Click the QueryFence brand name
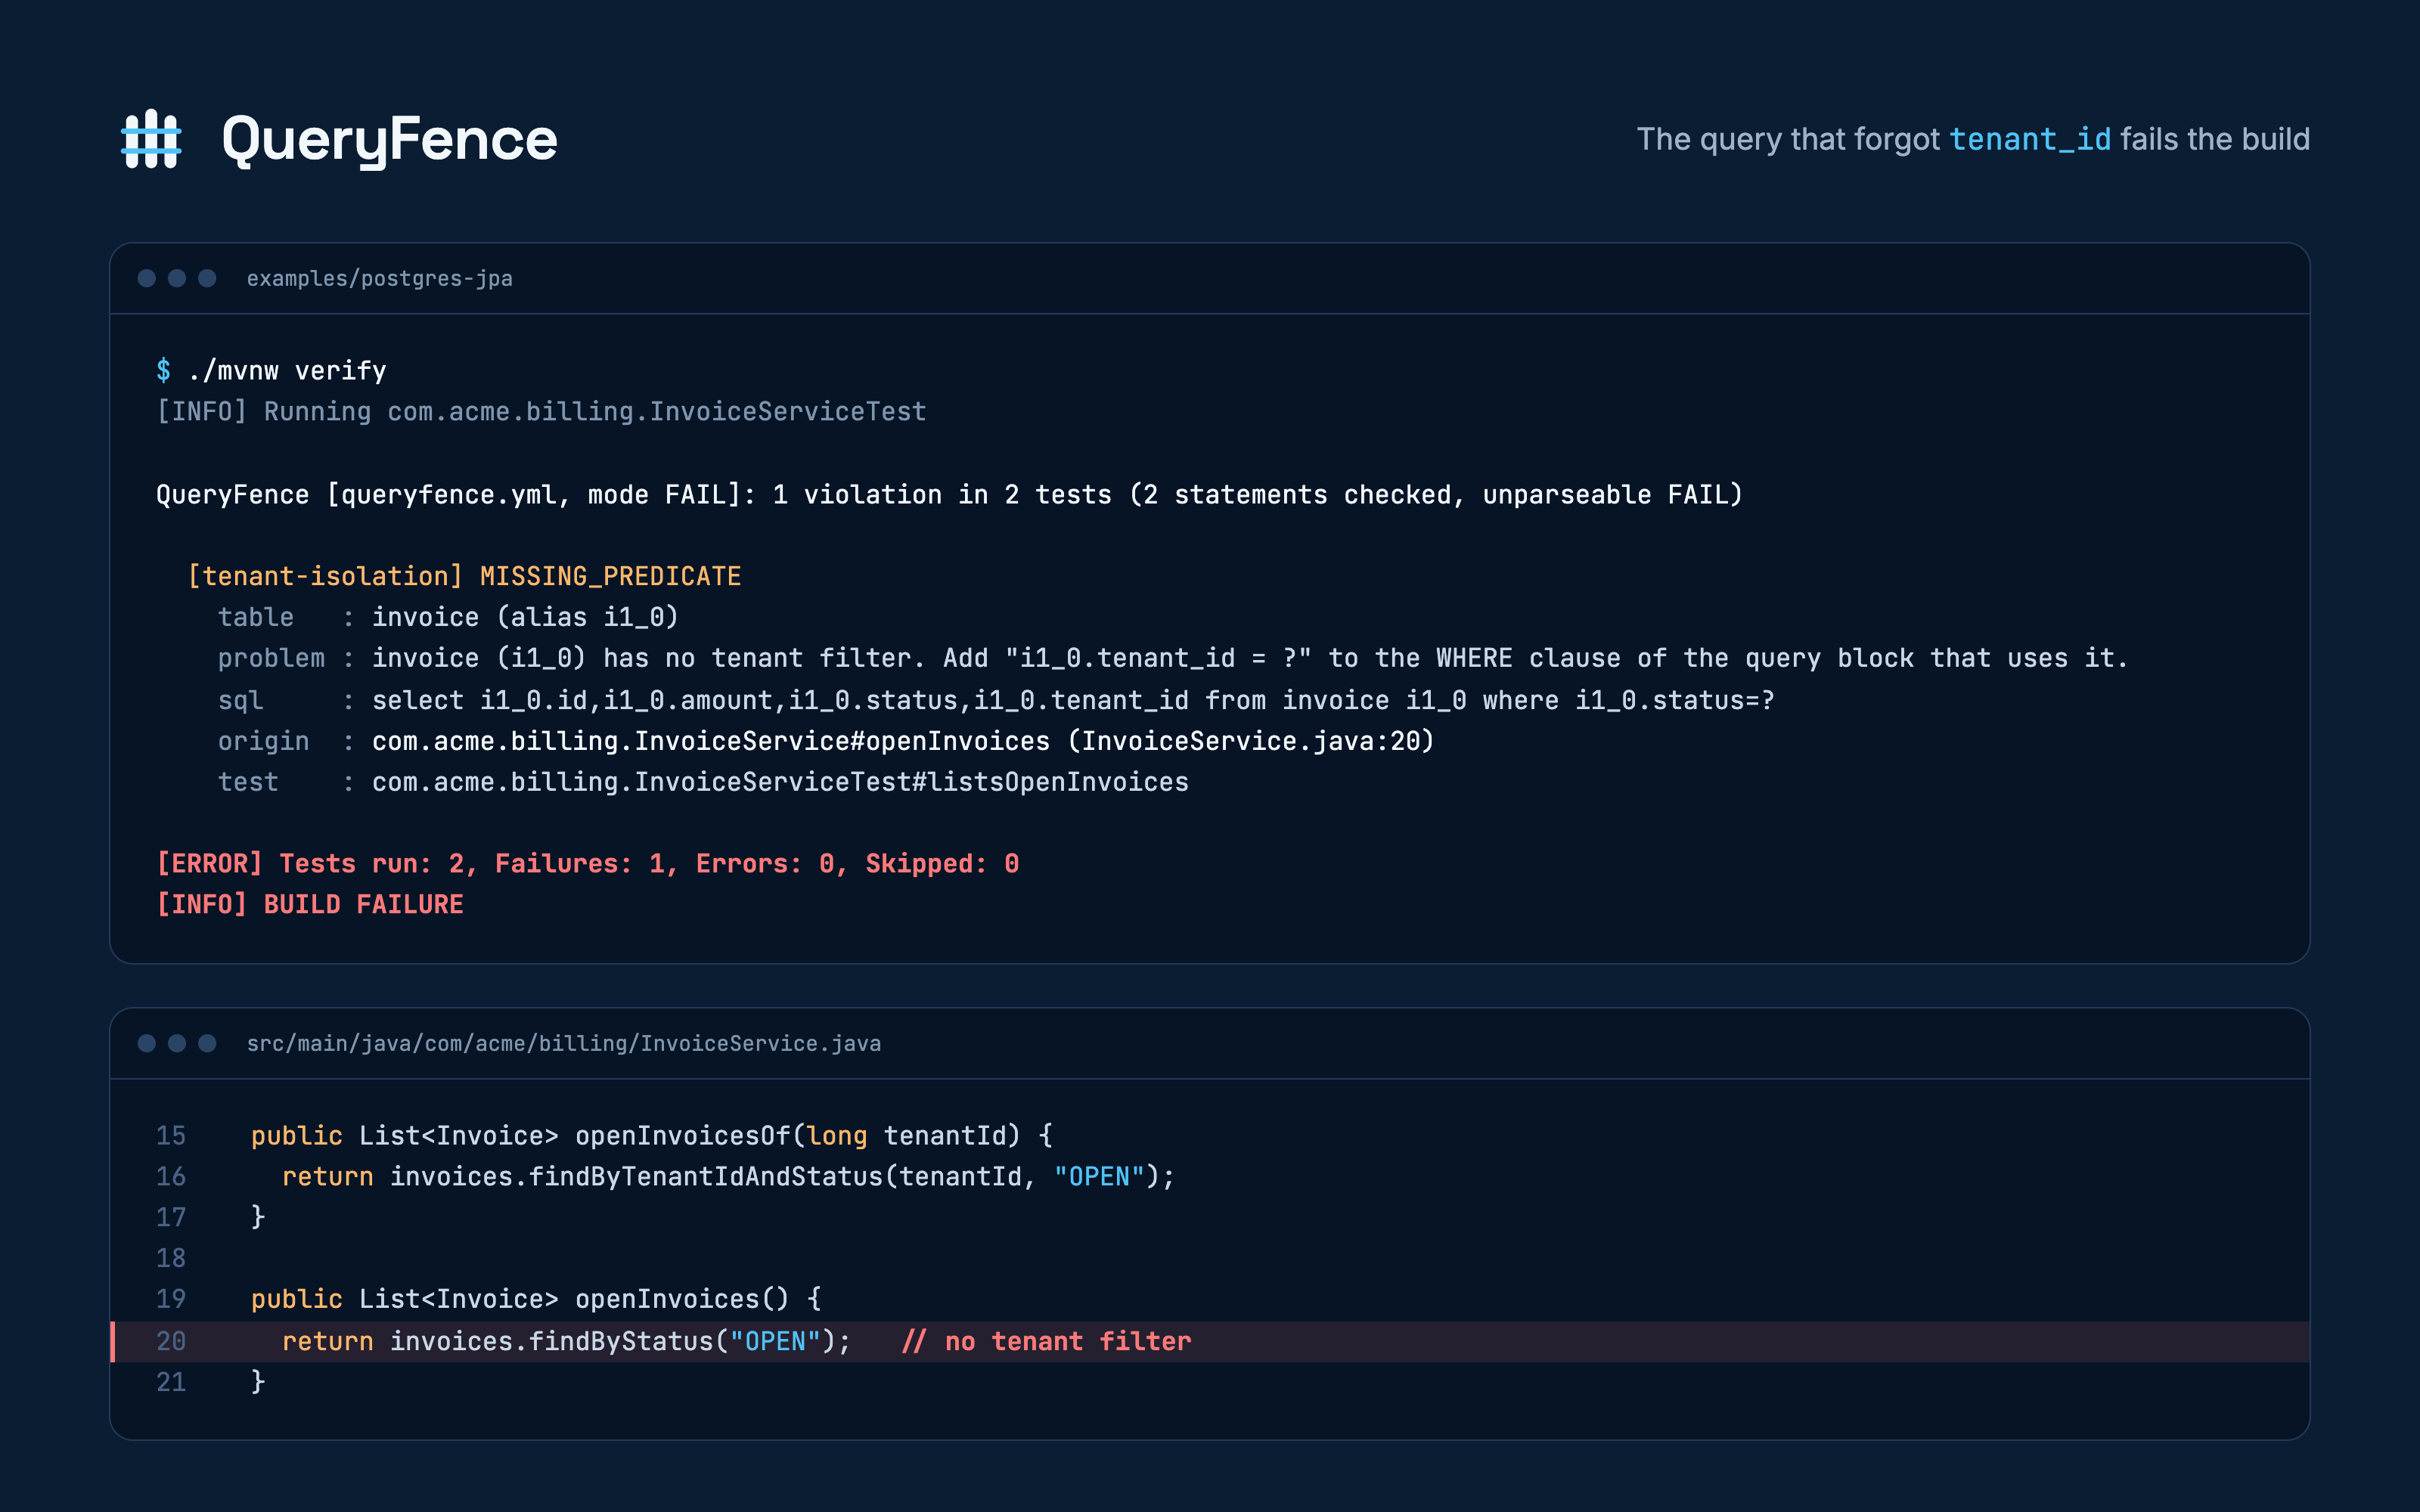The image size is (2420, 1512). (x=389, y=140)
